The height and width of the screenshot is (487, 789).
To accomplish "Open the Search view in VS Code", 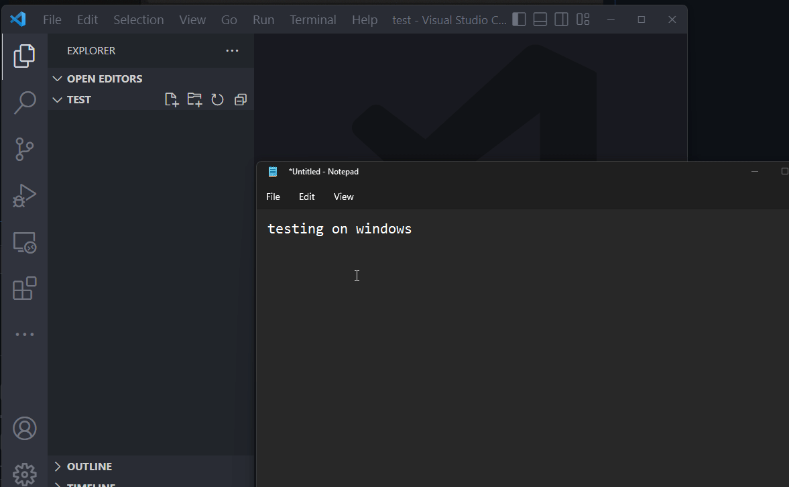I will (24, 102).
